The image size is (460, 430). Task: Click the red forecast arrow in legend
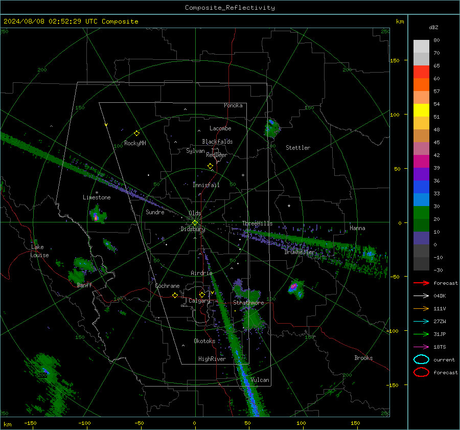(x=421, y=283)
